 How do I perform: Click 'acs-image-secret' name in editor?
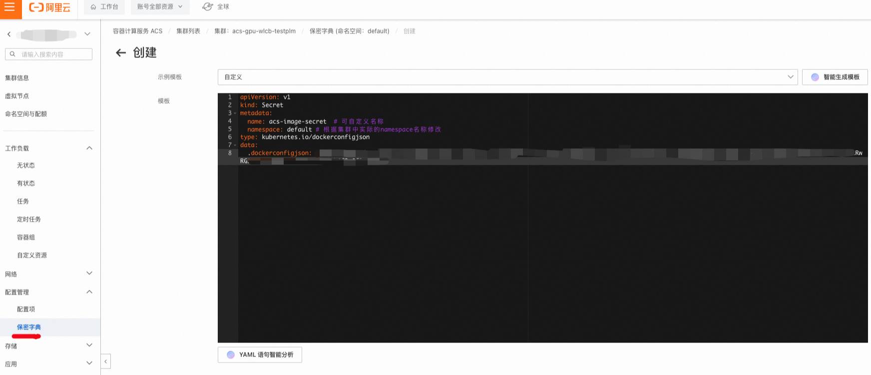pyautogui.click(x=298, y=121)
